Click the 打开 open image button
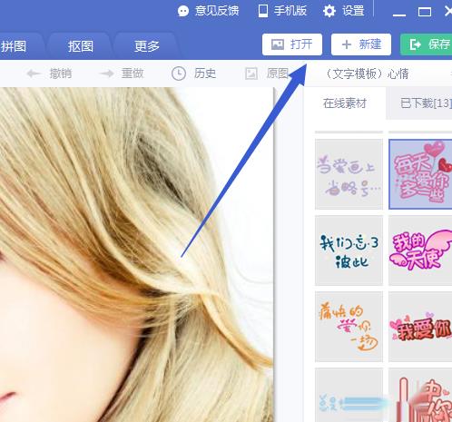The height and width of the screenshot is (422, 452). pyautogui.click(x=292, y=44)
